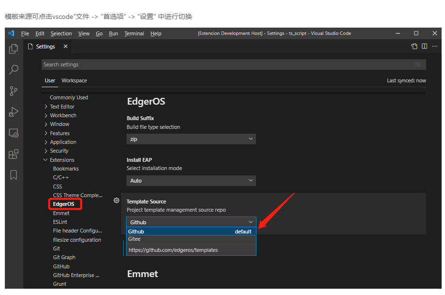The image size is (445, 295).
Task: Click the gear icon beside Template Source
Action: pos(116,201)
